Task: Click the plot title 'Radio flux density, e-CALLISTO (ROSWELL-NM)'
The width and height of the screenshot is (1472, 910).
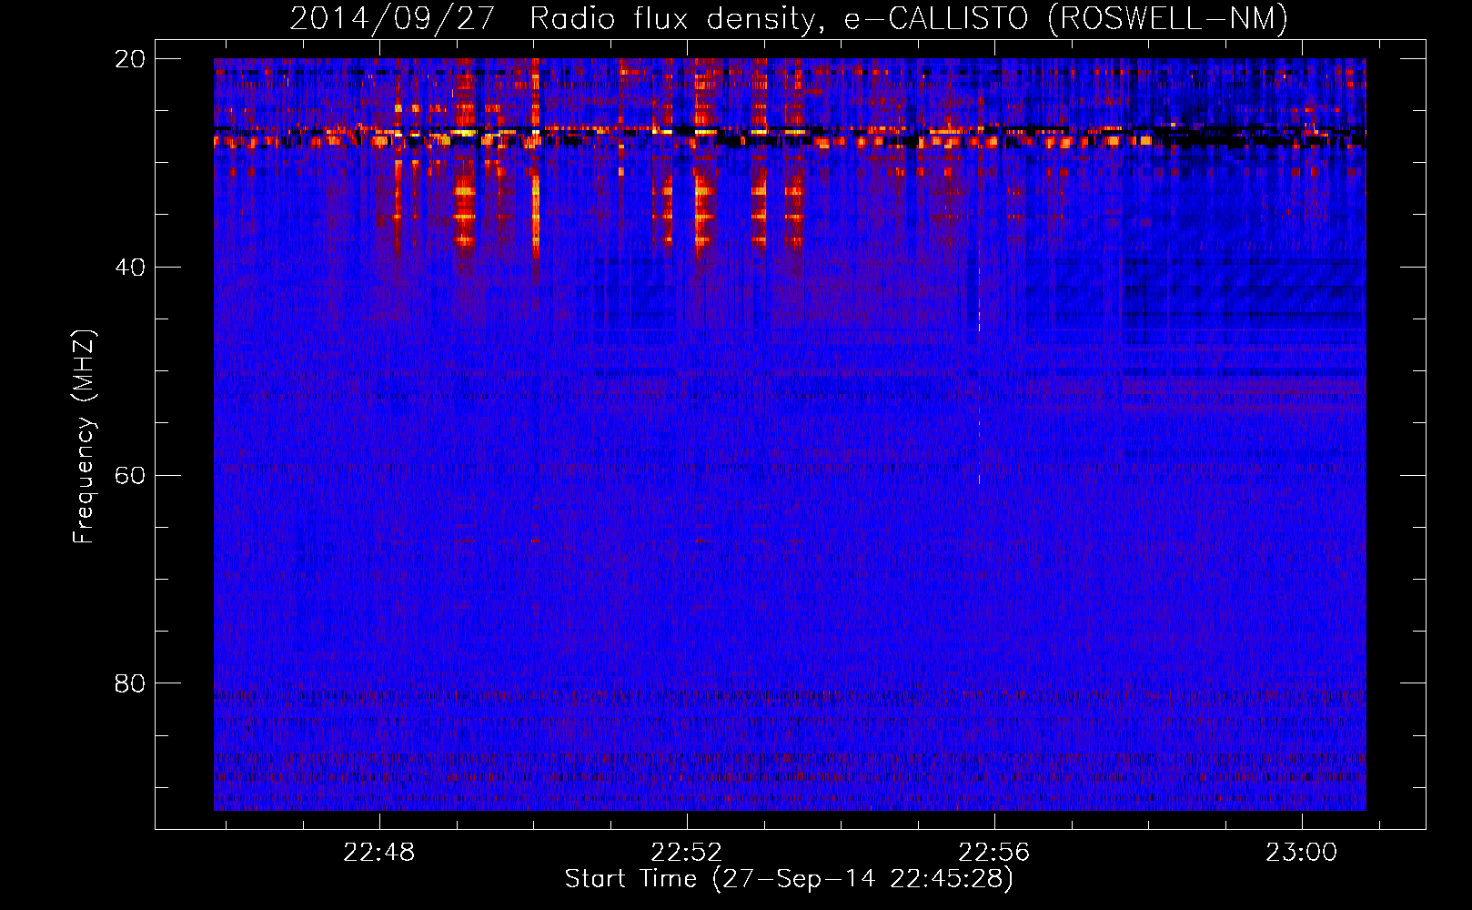Action: click(908, 18)
